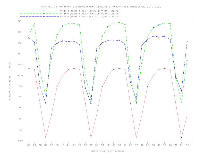Select the green legend entry PARM=F_MEAN MODEL=NAM/218

pyautogui.click(x=90, y=14)
